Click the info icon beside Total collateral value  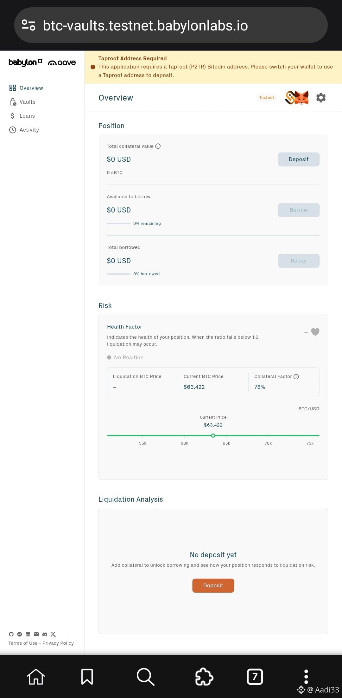pos(158,146)
